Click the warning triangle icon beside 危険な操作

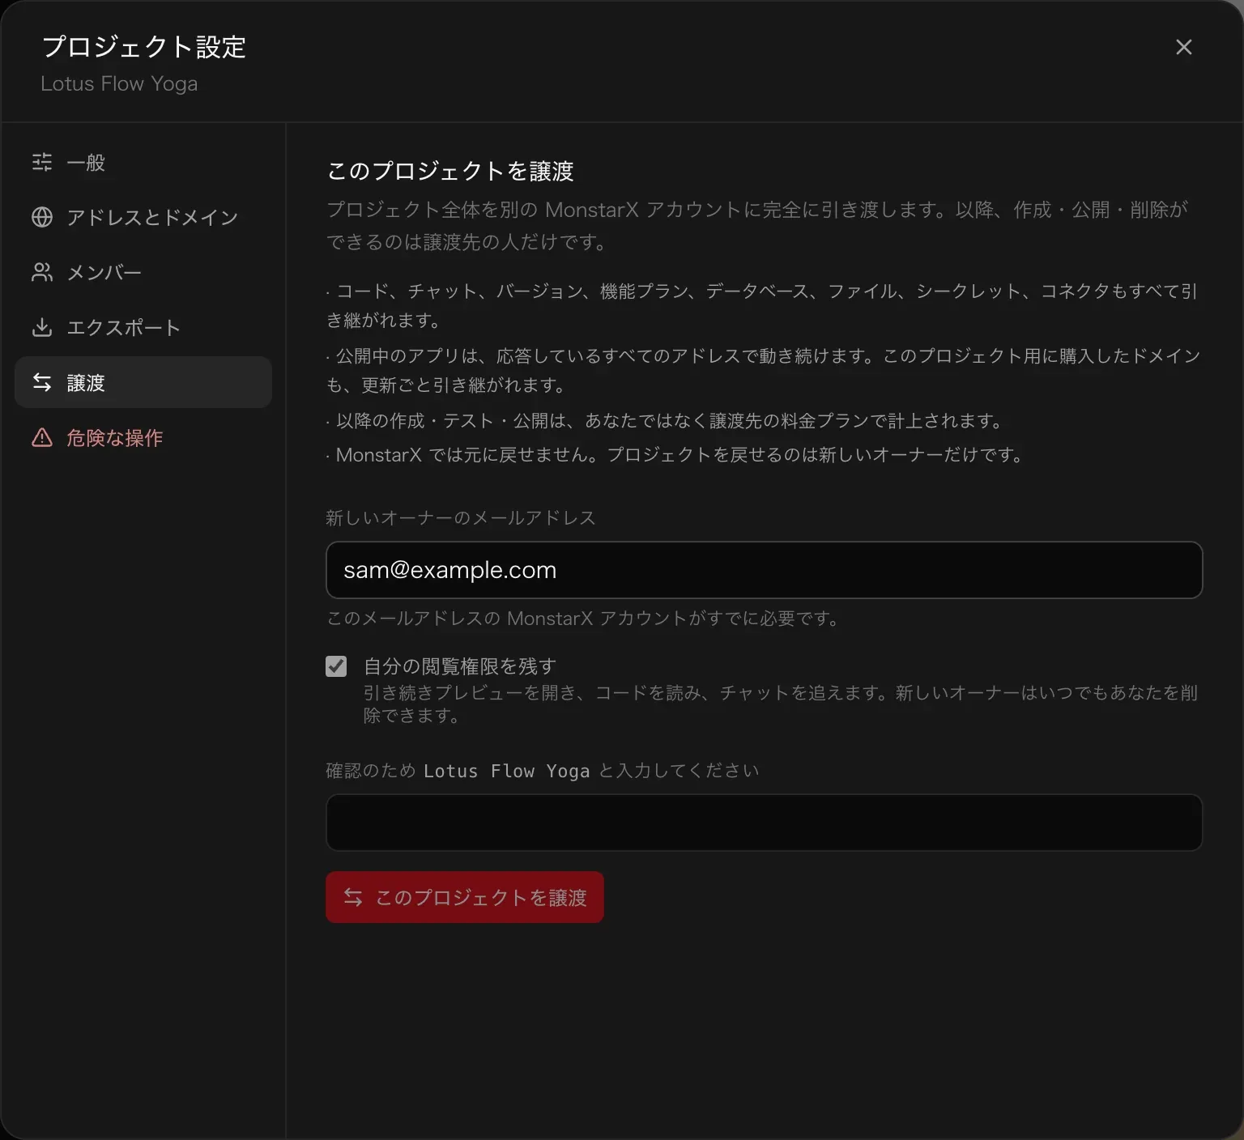(42, 437)
